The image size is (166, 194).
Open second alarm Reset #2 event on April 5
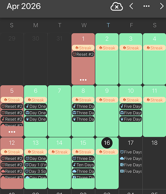click(12, 113)
